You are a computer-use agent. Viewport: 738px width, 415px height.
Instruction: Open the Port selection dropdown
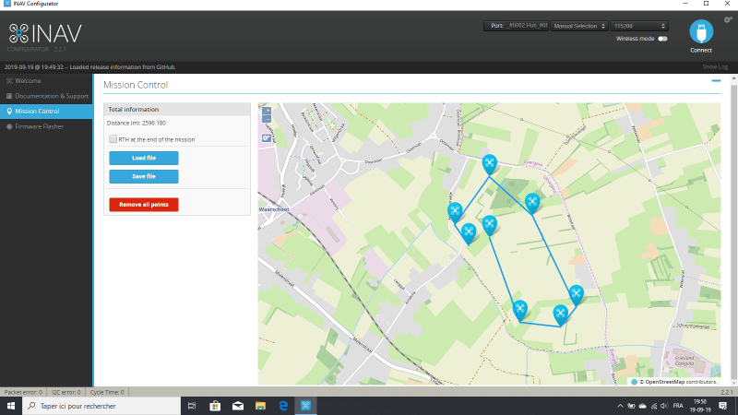pyautogui.click(x=516, y=26)
